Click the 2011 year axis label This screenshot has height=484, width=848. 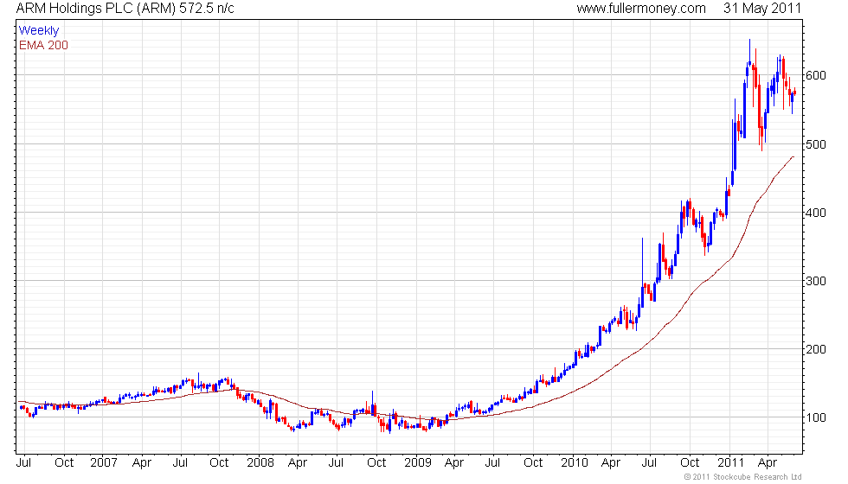coord(730,463)
